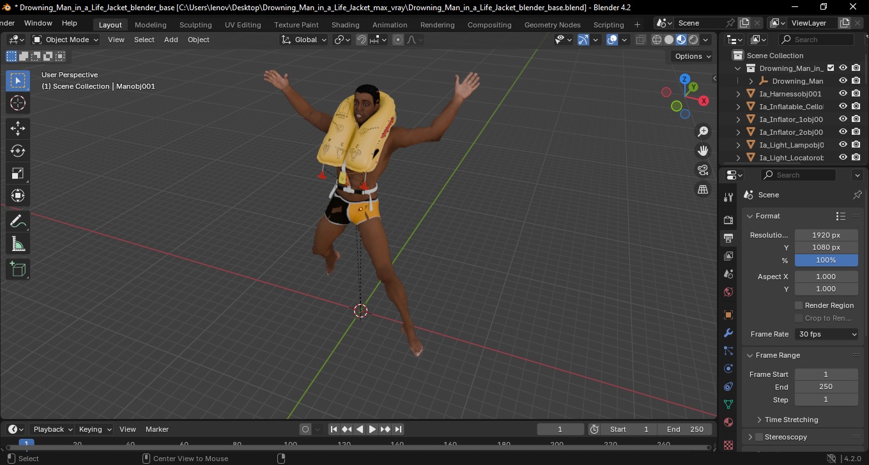
Task: Open the Tool properties tab
Action: 728,197
